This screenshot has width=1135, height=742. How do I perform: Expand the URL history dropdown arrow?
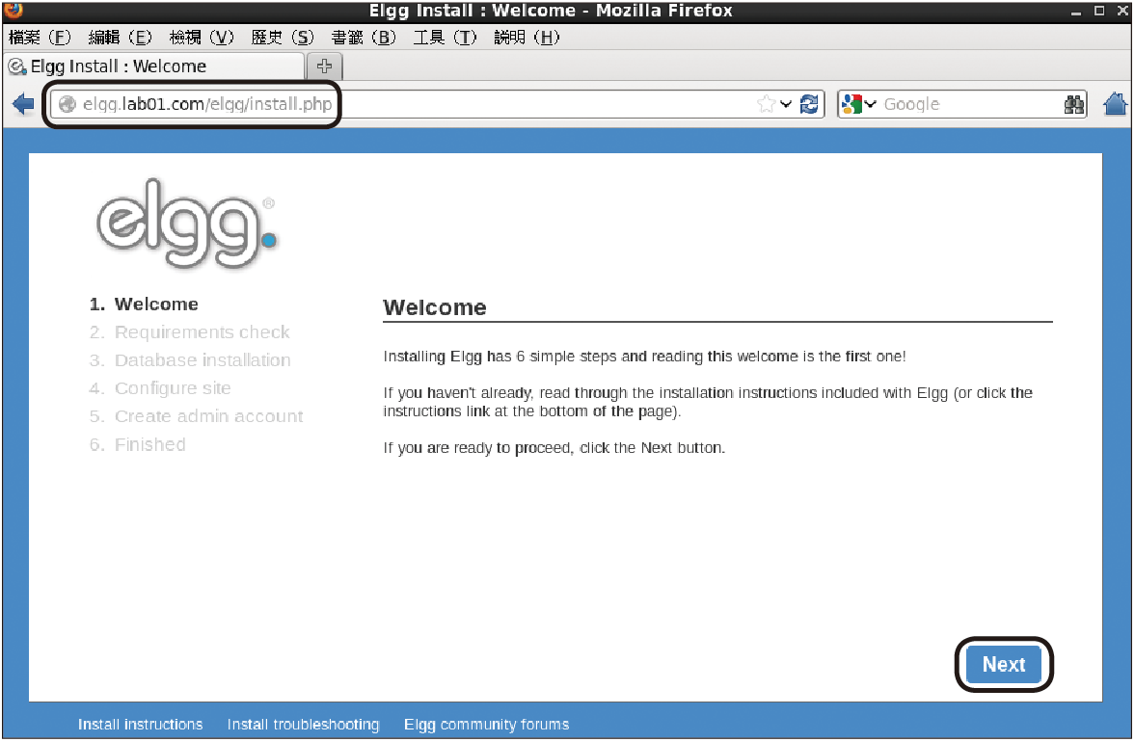[786, 104]
